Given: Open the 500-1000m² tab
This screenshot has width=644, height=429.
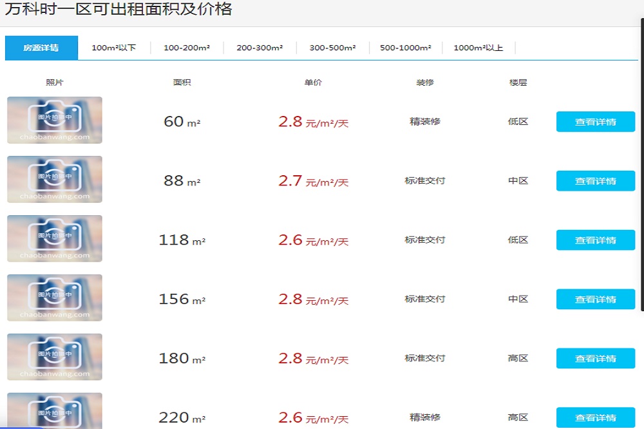Looking at the screenshot, I should (406, 48).
